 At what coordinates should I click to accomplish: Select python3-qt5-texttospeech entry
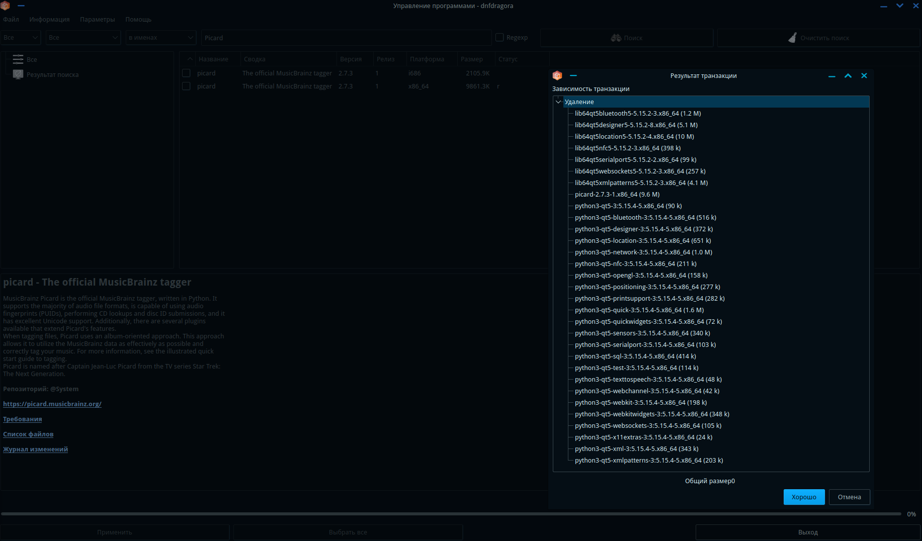(x=648, y=379)
